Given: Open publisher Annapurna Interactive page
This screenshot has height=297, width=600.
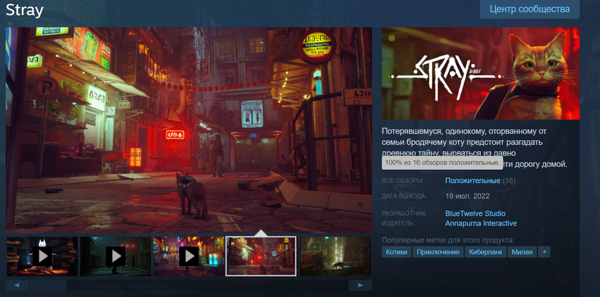Looking at the screenshot, I should (x=481, y=223).
